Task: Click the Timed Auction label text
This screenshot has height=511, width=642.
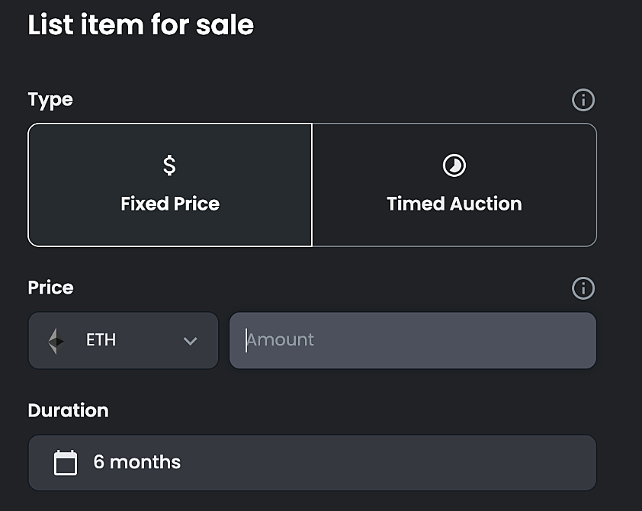Action: pyautogui.click(x=454, y=204)
